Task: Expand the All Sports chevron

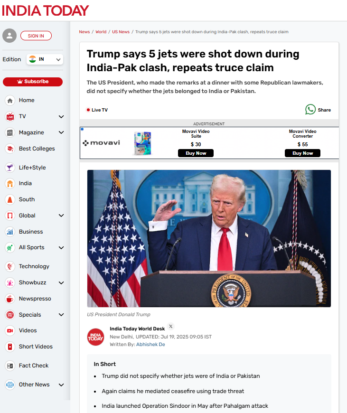Action: pyautogui.click(x=61, y=248)
